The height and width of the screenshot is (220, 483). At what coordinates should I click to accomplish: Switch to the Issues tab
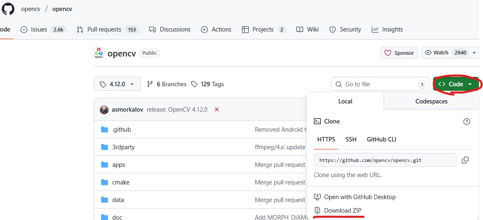click(43, 29)
